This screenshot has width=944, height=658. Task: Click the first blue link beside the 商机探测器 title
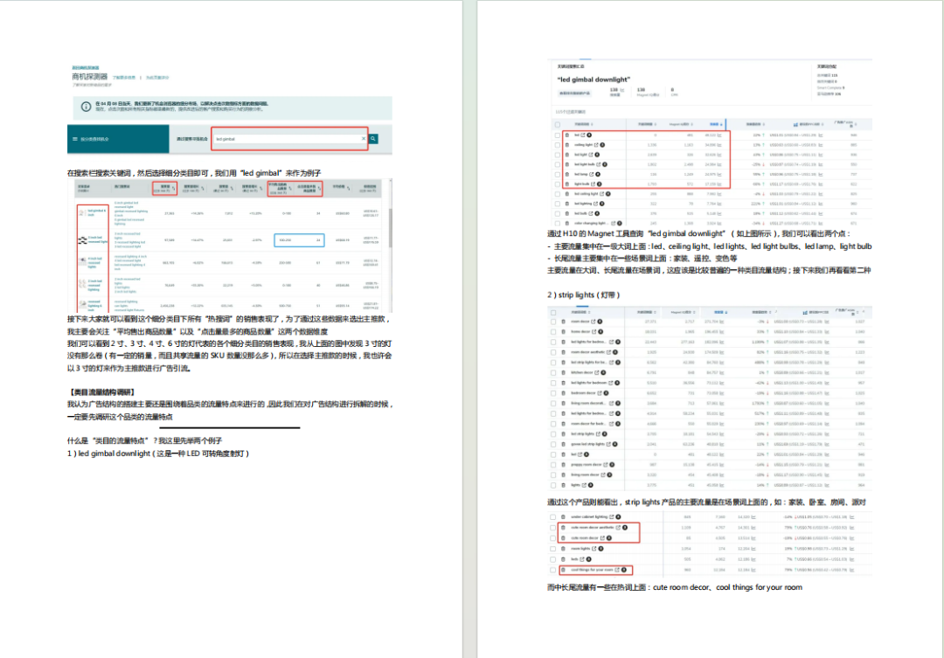click(x=124, y=78)
